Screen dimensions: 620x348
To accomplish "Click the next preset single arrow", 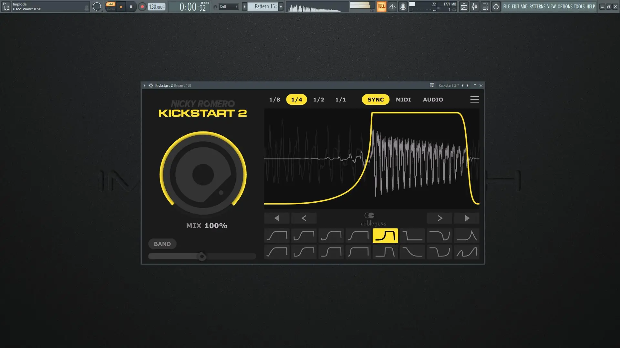I will coord(439,218).
